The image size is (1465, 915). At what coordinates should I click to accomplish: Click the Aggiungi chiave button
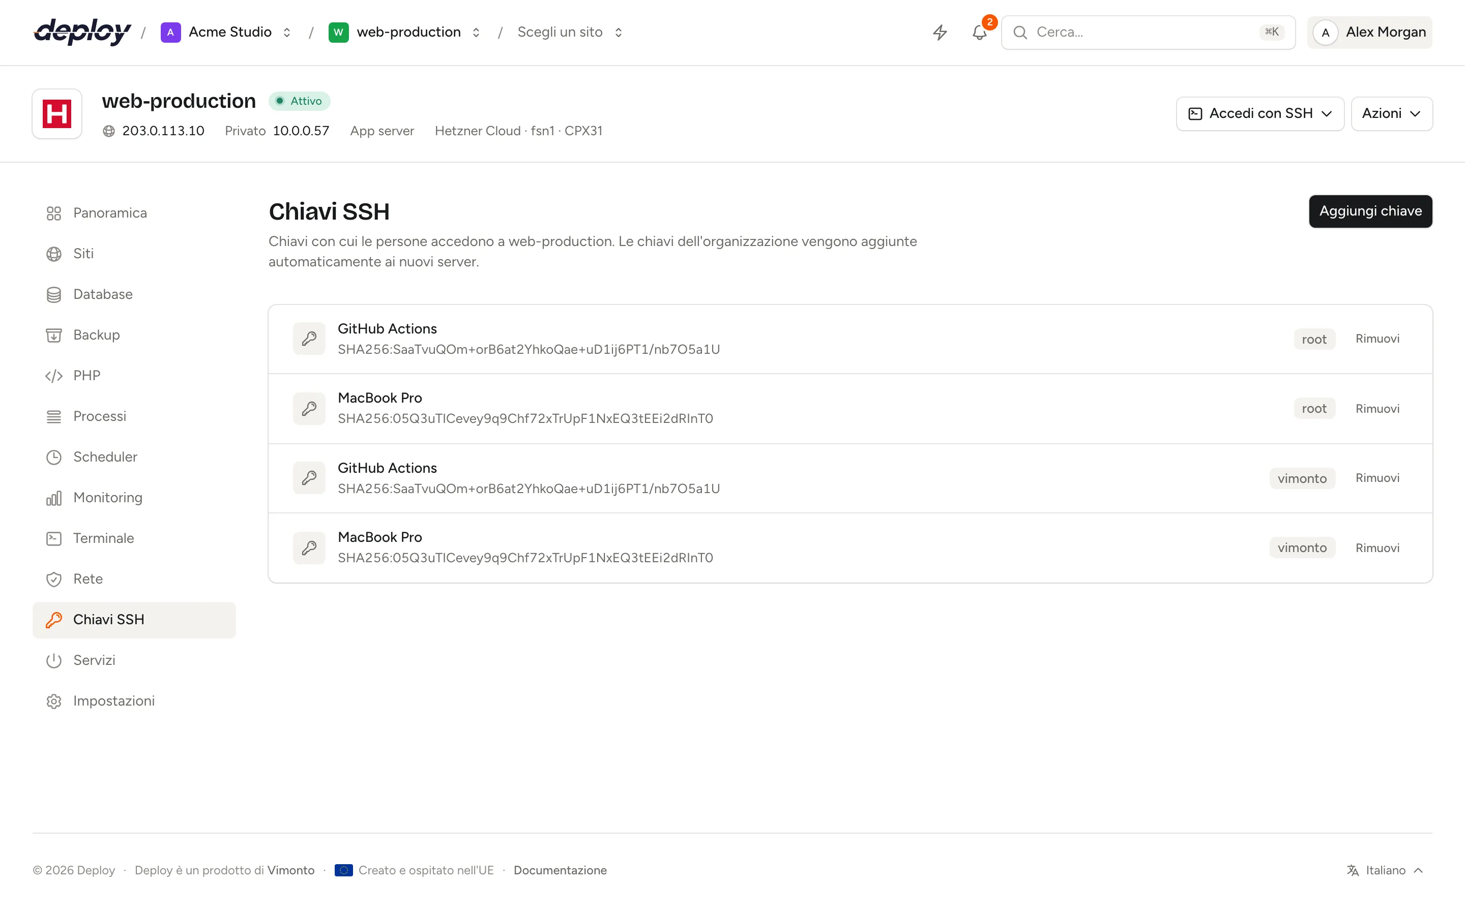pyautogui.click(x=1370, y=211)
